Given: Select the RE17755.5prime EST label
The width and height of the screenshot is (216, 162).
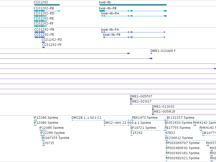Looking at the screenshot, I should 178,128.
